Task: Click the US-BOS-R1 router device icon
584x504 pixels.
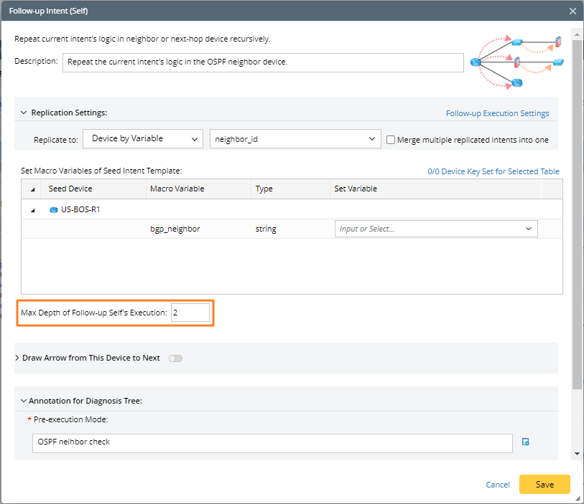Action: [53, 210]
